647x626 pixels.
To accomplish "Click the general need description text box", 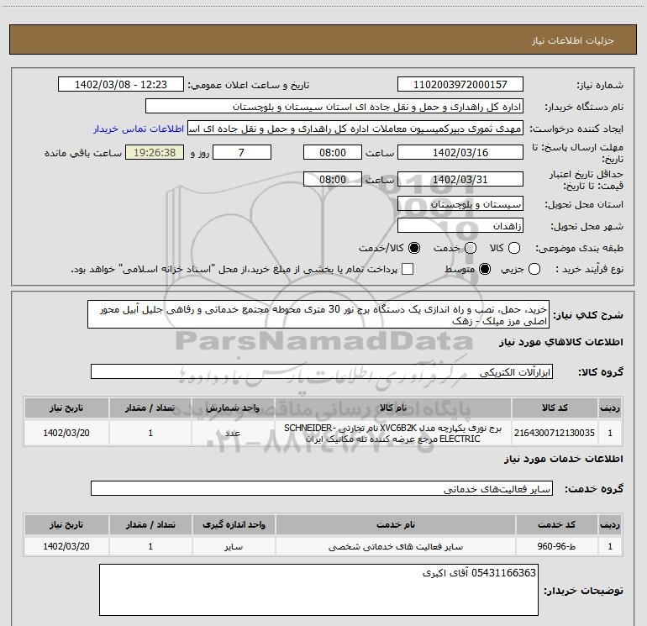I will click(318, 314).
